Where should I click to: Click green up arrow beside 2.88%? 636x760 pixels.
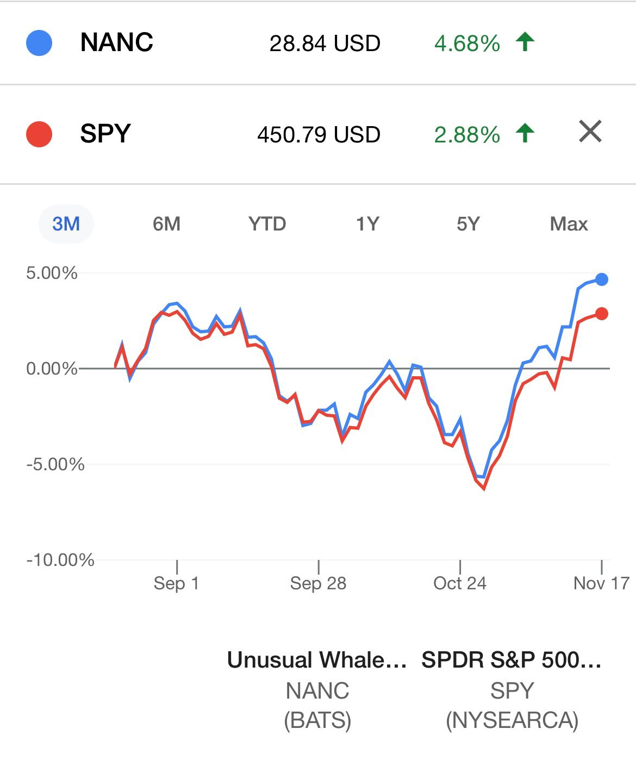pyautogui.click(x=525, y=133)
